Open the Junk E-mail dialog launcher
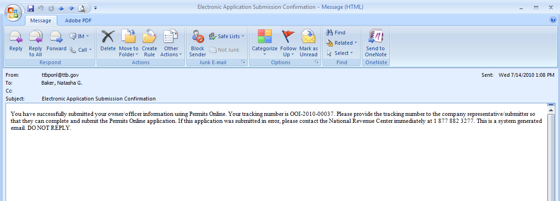This screenshot has height=201, width=560. coord(244,62)
